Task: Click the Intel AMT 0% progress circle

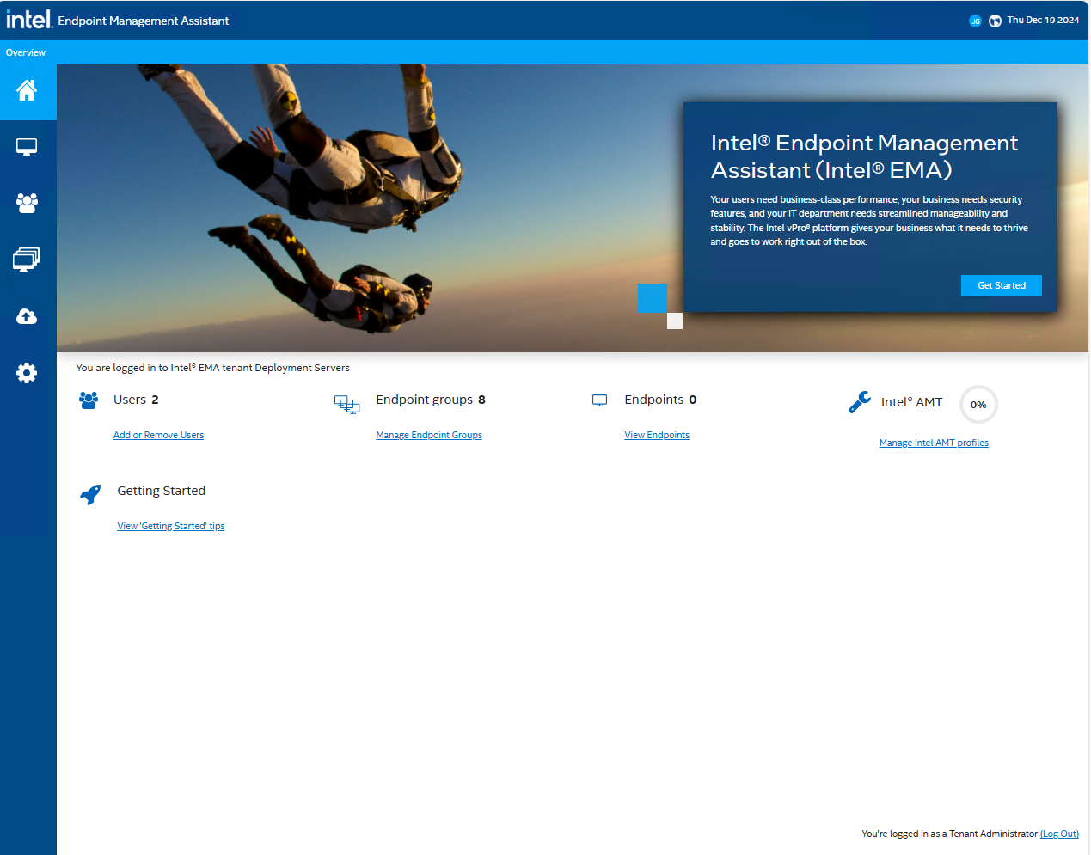Action: point(978,405)
